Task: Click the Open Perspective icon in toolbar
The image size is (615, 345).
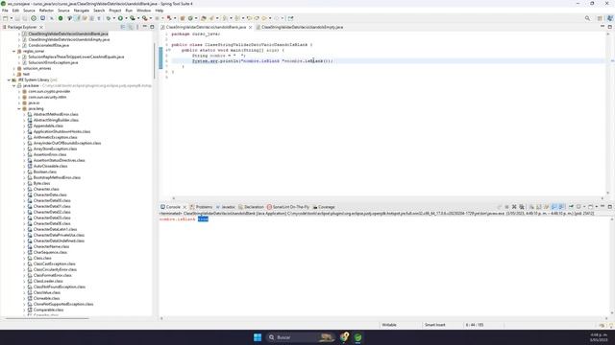Action: 600,18
